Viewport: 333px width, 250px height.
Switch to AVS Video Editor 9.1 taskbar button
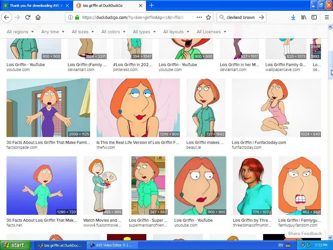[x=112, y=245]
